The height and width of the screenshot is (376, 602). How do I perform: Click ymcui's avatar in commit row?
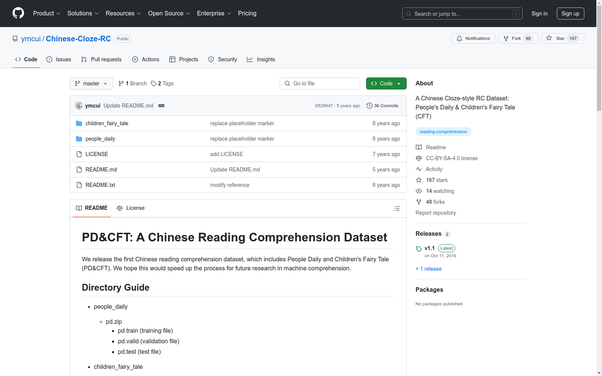79,106
